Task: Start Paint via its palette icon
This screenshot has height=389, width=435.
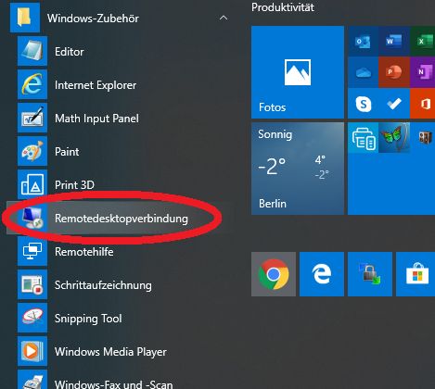Action: [32, 151]
